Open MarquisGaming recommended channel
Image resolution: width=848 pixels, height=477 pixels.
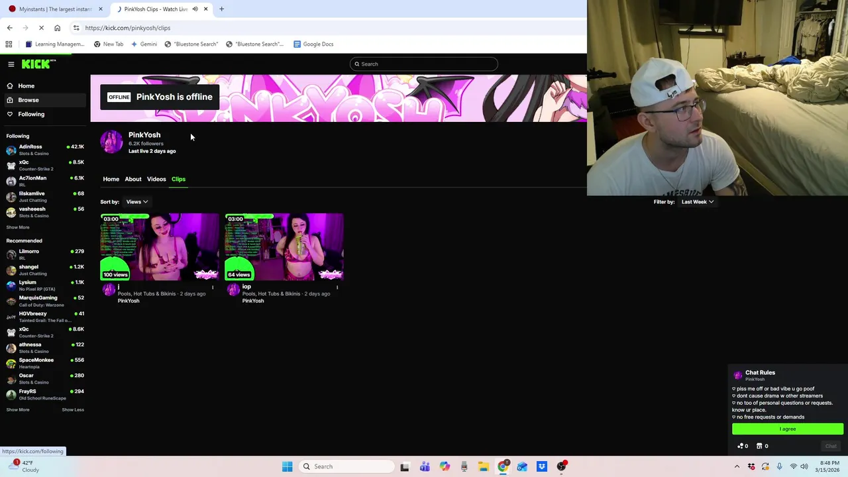click(x=45, y=301)
